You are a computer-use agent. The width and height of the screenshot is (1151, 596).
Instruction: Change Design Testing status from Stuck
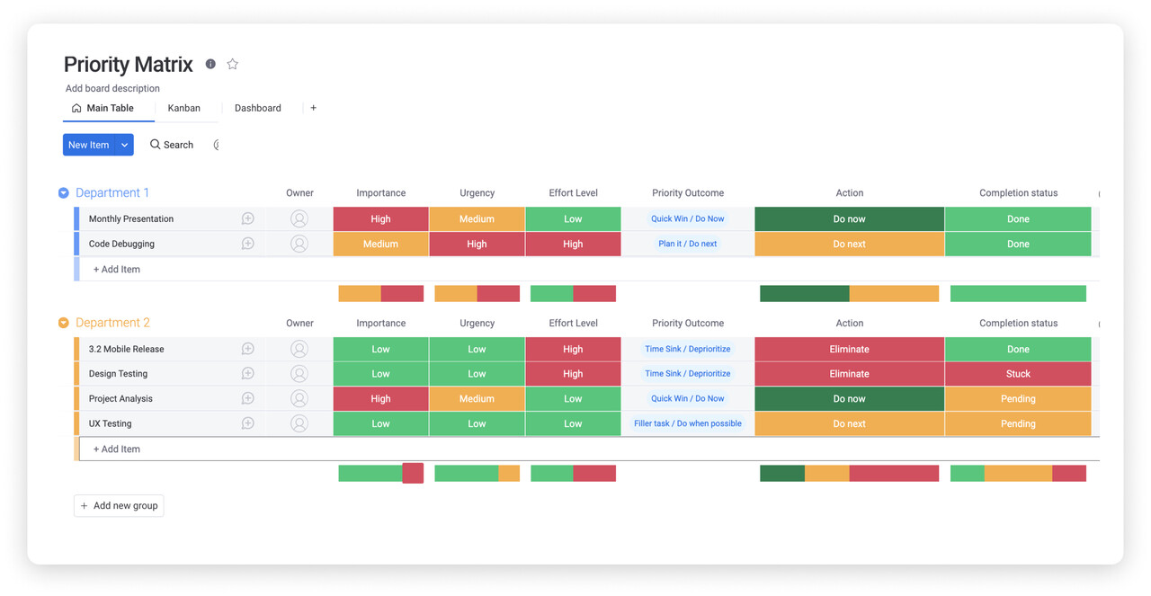(x=1017, y=374)
